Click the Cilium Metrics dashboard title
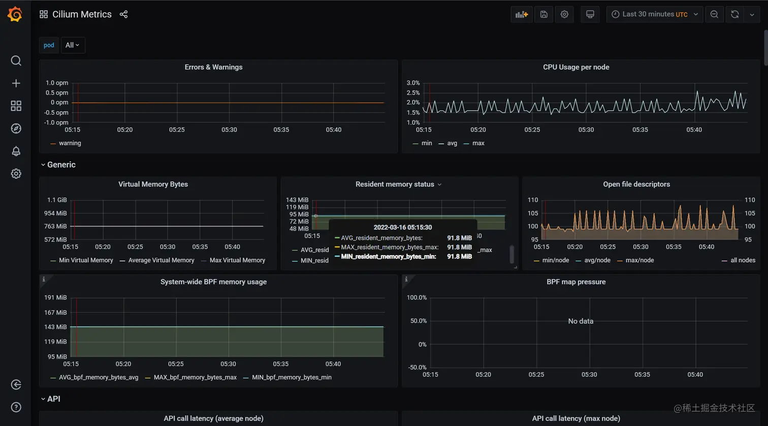The width and height of the screenshot is (768, 426). pyautogui.click(x=82, y=14)
